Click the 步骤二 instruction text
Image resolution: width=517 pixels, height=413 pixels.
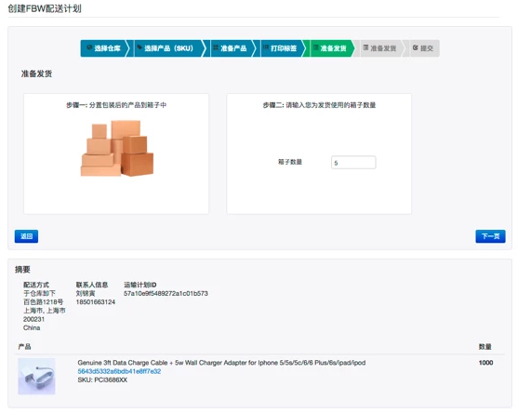[x=319, y=105]
